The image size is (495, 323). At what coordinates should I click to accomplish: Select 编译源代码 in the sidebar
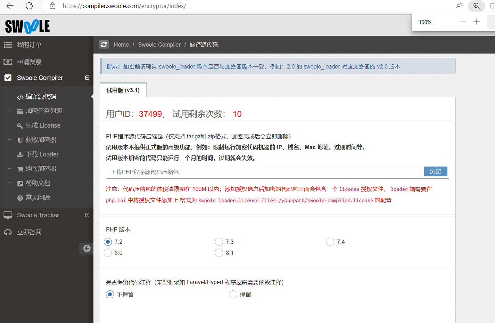click(41, 97)
